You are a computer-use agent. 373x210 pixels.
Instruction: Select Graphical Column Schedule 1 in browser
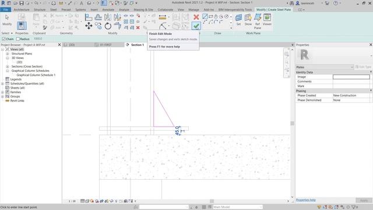36,75
